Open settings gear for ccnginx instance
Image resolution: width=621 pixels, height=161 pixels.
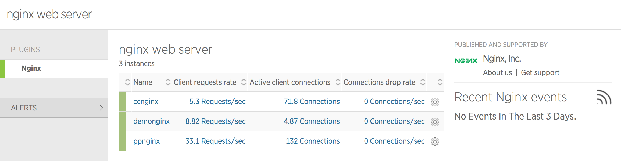coord(435,102)
